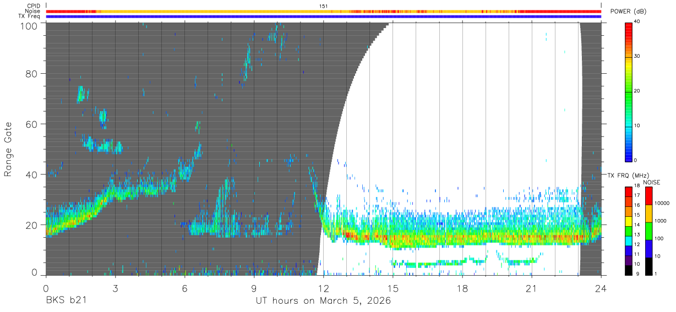Click the 80 range gate tick label
The width and height of the screenshot is (676, 312).
pyautogui.click(x=32, y=74)
